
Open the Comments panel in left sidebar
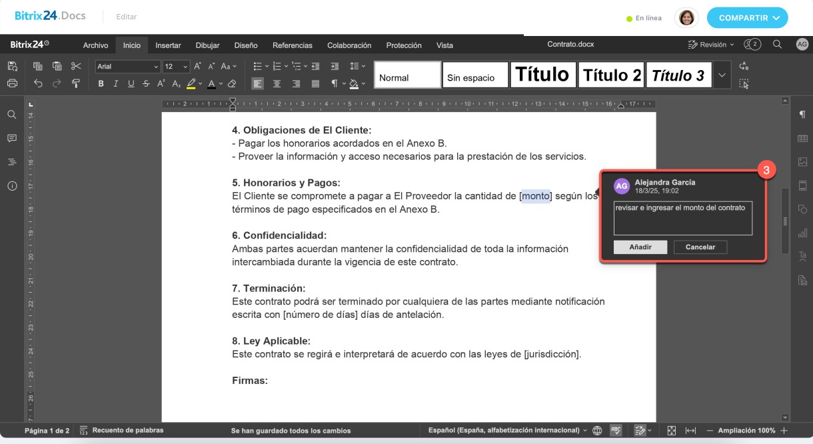pyautogui.click(x=12, y=138)
